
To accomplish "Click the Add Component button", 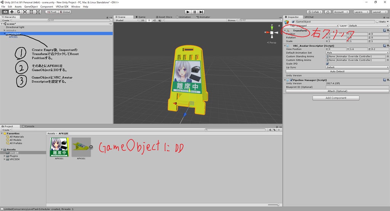I will click(x=336, y=98).
